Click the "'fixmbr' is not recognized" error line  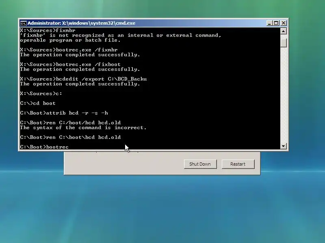[121, 35]
